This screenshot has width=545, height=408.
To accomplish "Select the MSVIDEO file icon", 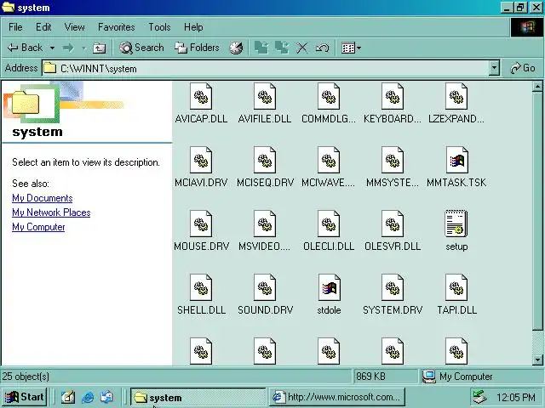I will point(265,224).
